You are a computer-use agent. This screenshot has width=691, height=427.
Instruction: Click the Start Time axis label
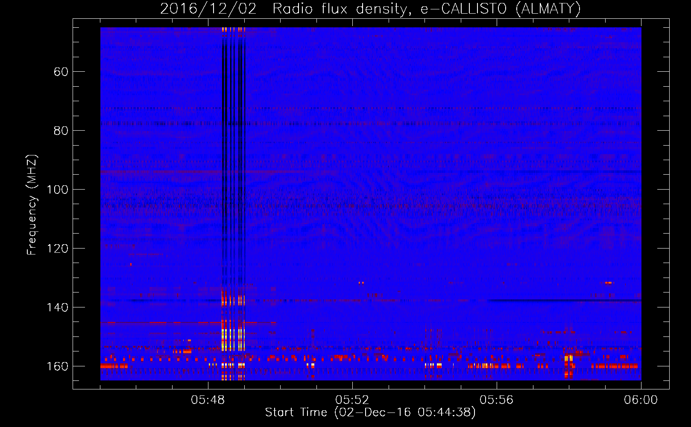[370, 412]
